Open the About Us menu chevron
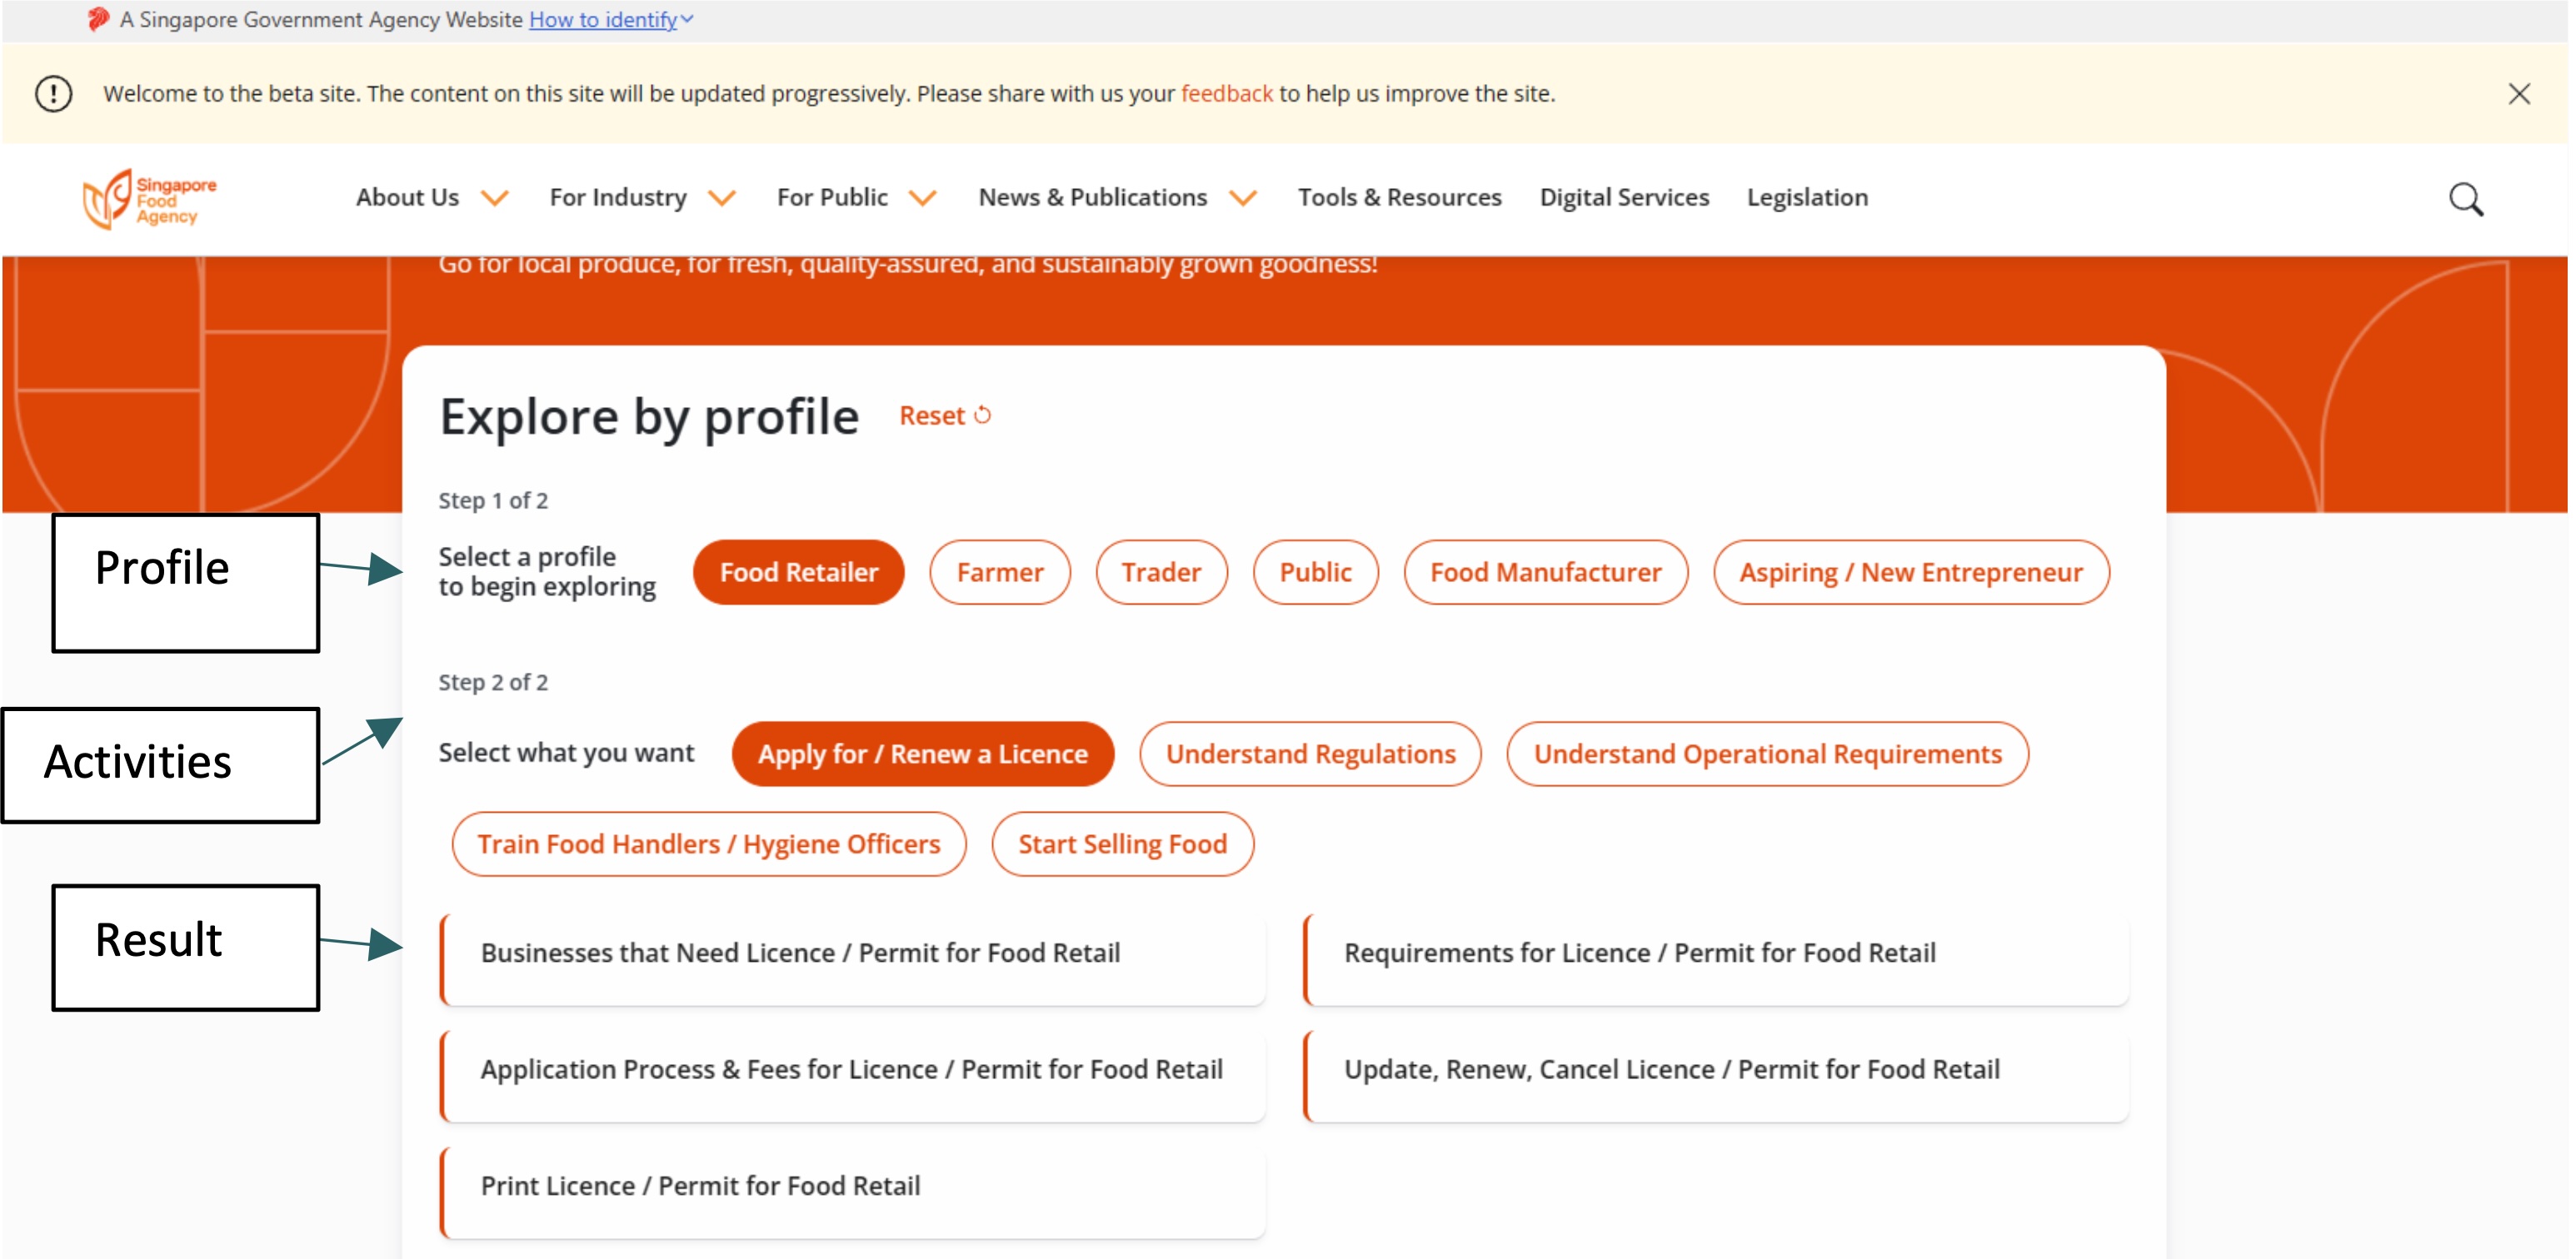Viewport: 2576px width, 1259px height. [495, 198]
